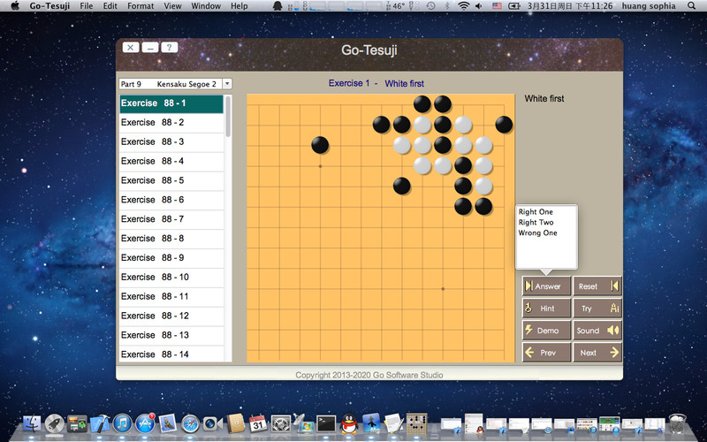Open System Preferences gear in dock
This screenshot has width=707, height=442.
pyautogui.click(x=280, y=424)
